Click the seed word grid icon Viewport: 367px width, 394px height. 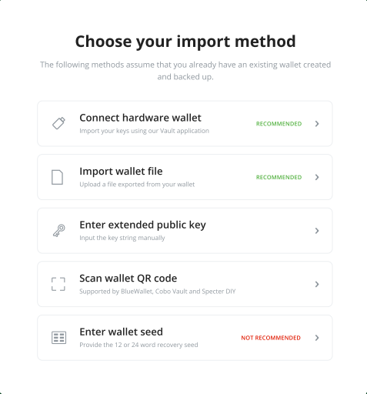click(x=58, y=338)
